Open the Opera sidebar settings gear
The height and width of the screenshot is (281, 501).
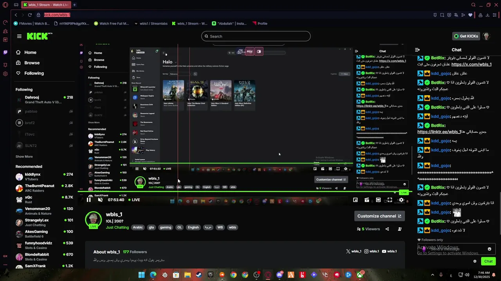tap(5, 74)
